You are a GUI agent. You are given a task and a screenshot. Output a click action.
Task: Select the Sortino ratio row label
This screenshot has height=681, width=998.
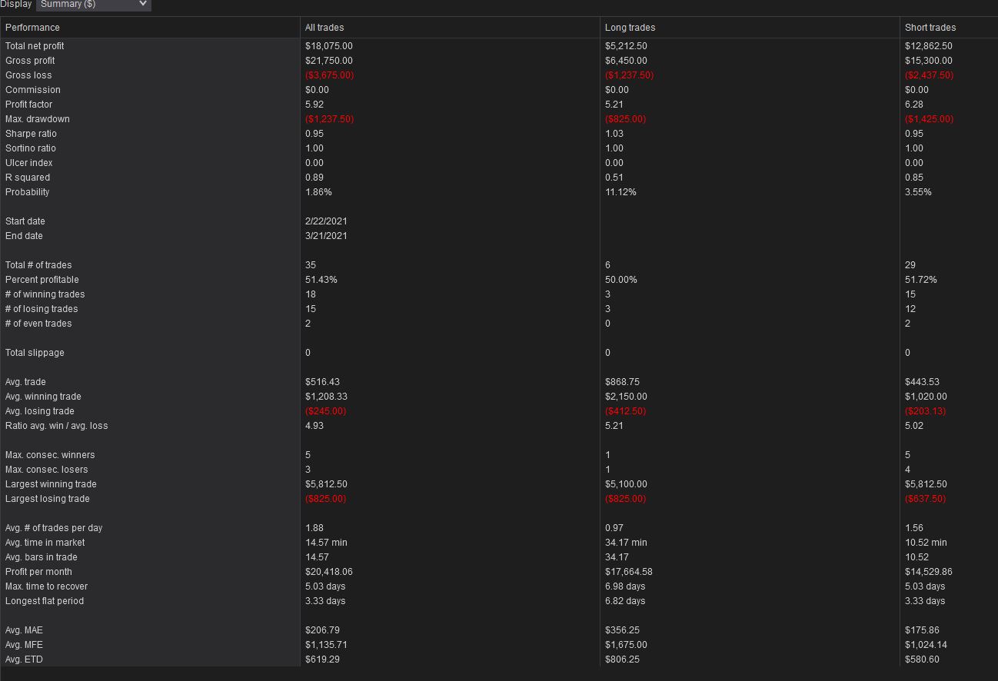(x=31, y=148)
